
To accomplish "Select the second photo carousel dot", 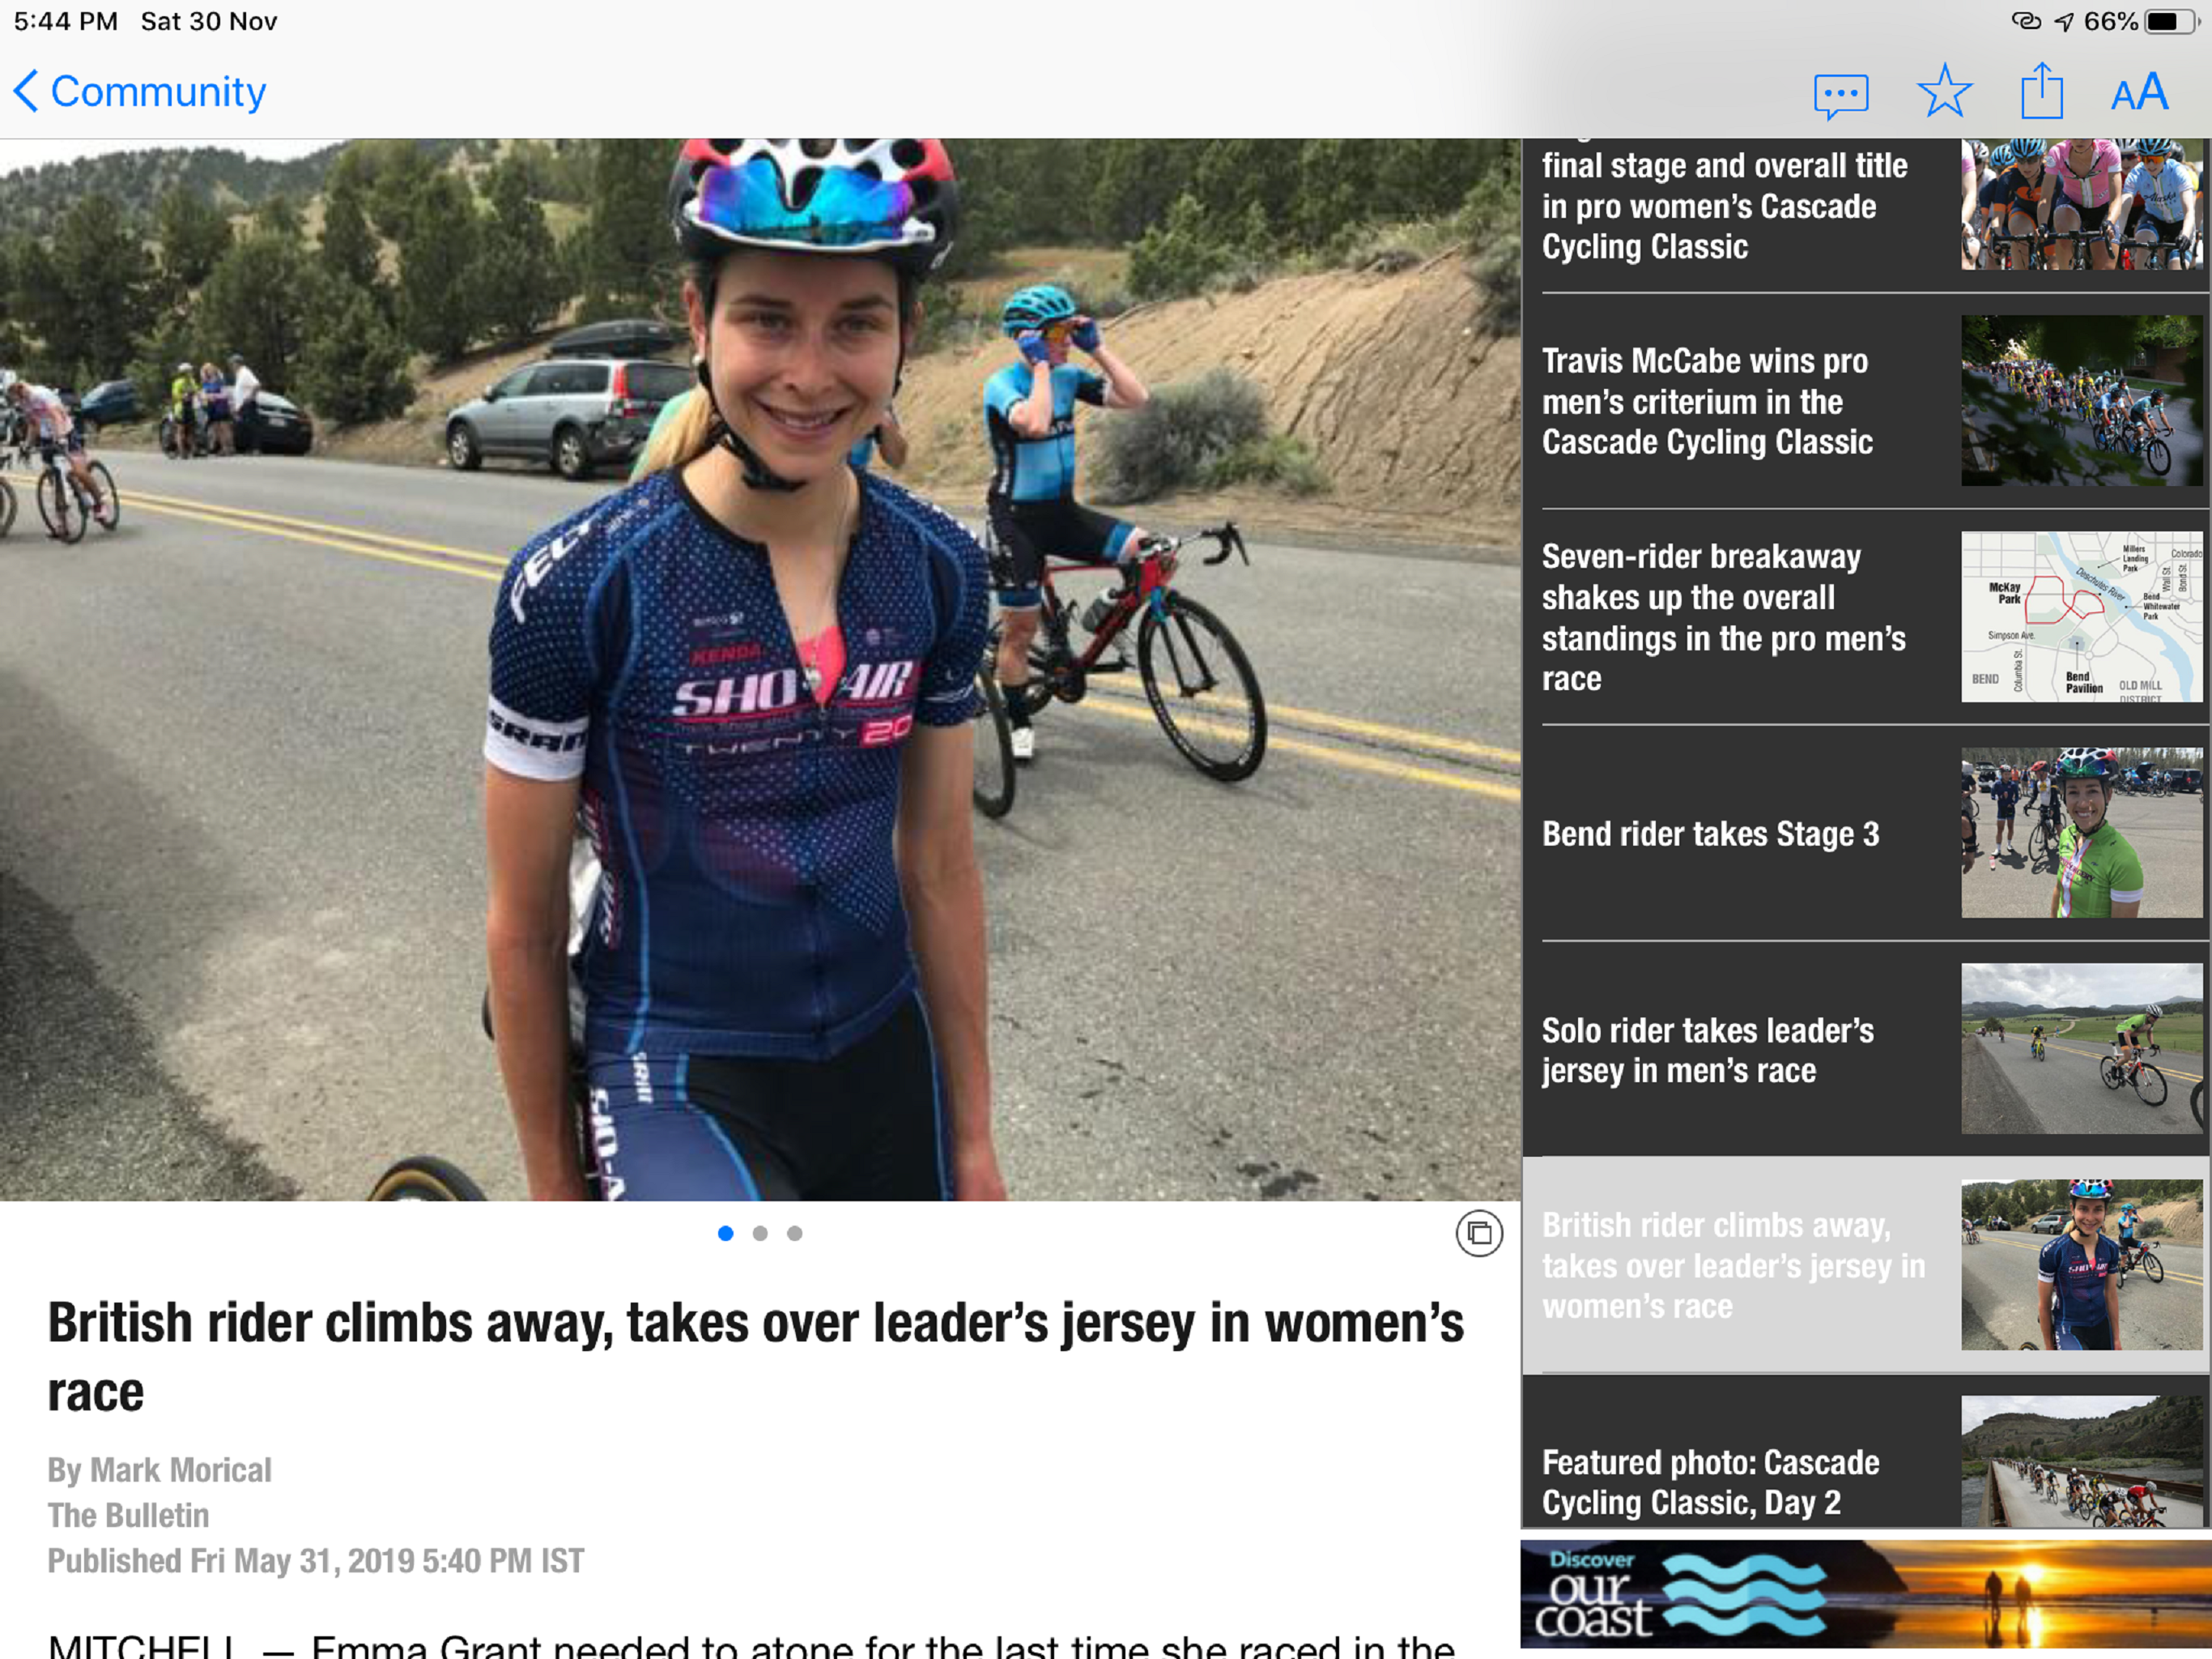I will pyautogui.click(x=760, y=1233).
